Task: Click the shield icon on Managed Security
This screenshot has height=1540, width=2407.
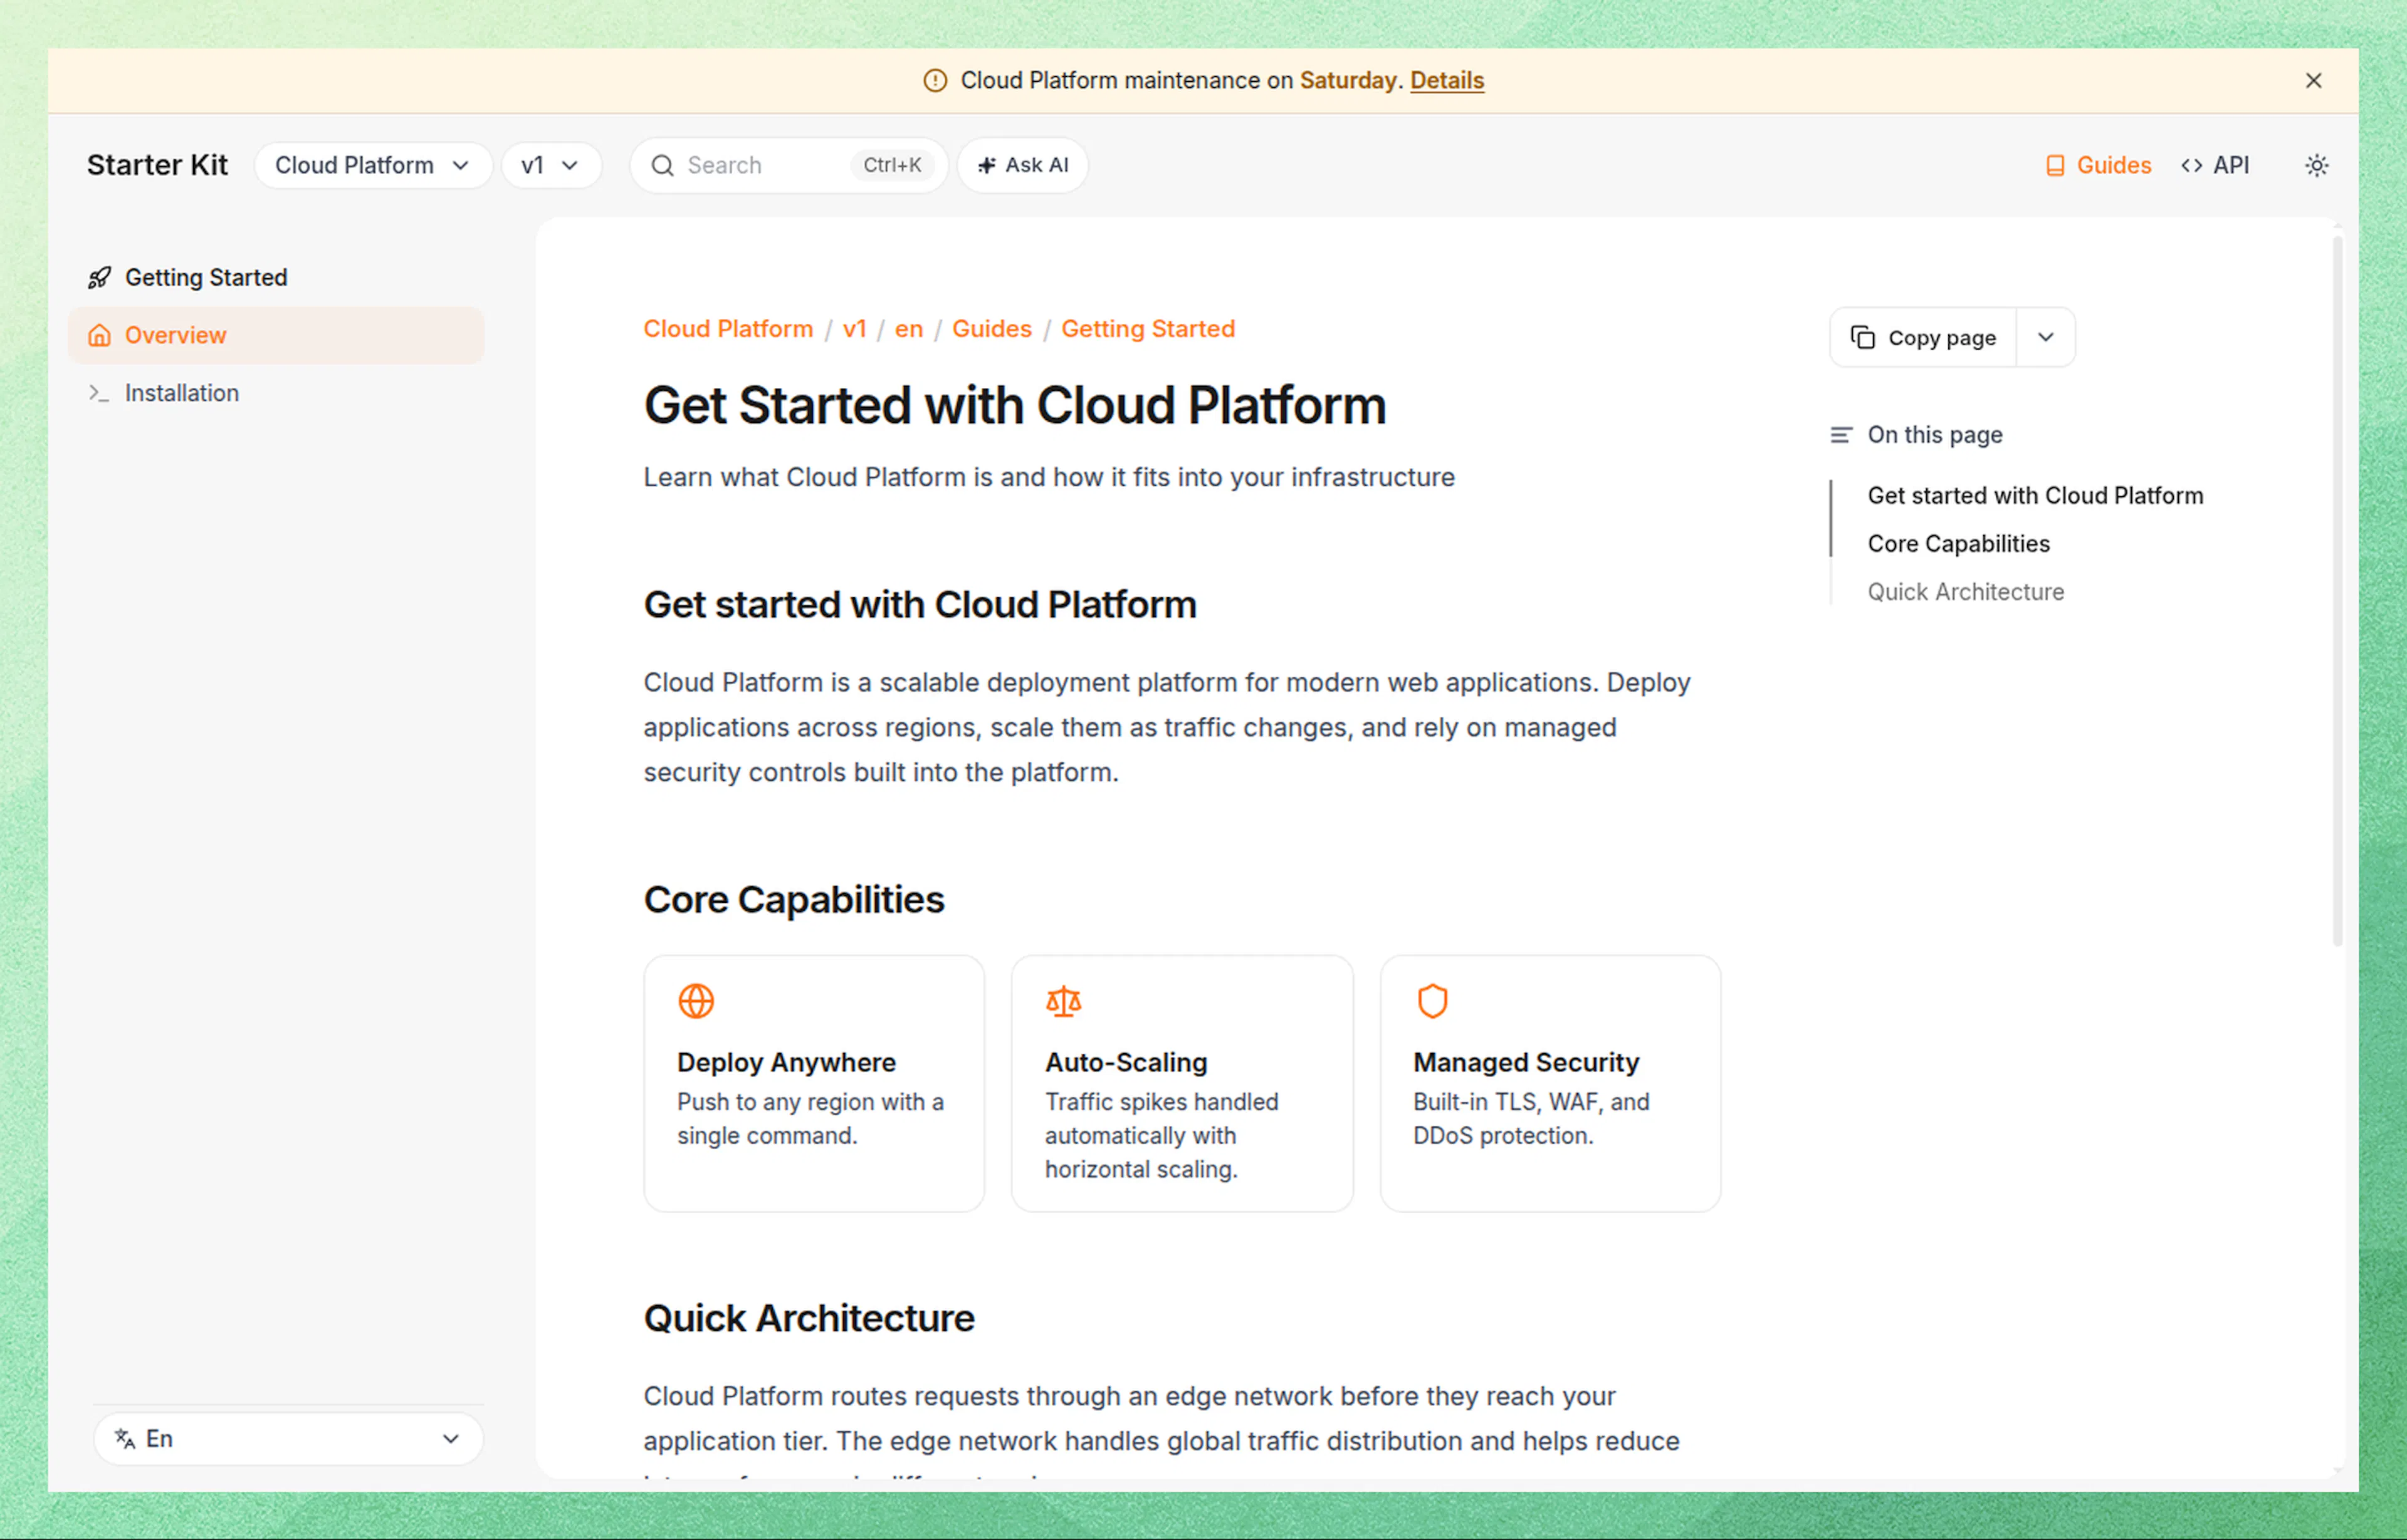Action: pos(1432,1001)
